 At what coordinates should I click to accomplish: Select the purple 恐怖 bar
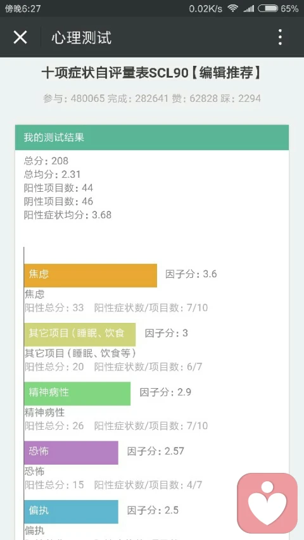coord(71,453)
